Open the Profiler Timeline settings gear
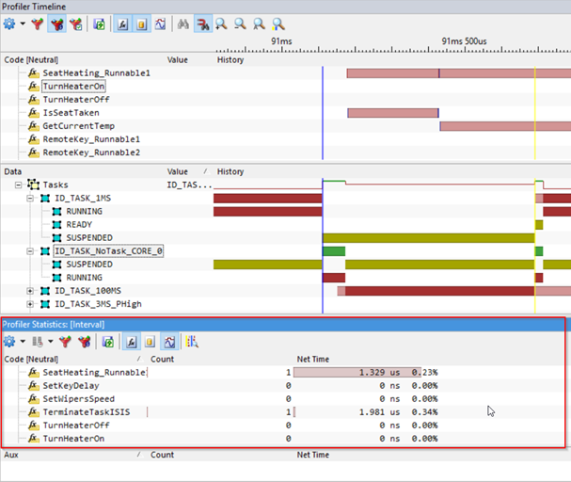This screenshot has height=482, width=571. [x=11, y=24]
